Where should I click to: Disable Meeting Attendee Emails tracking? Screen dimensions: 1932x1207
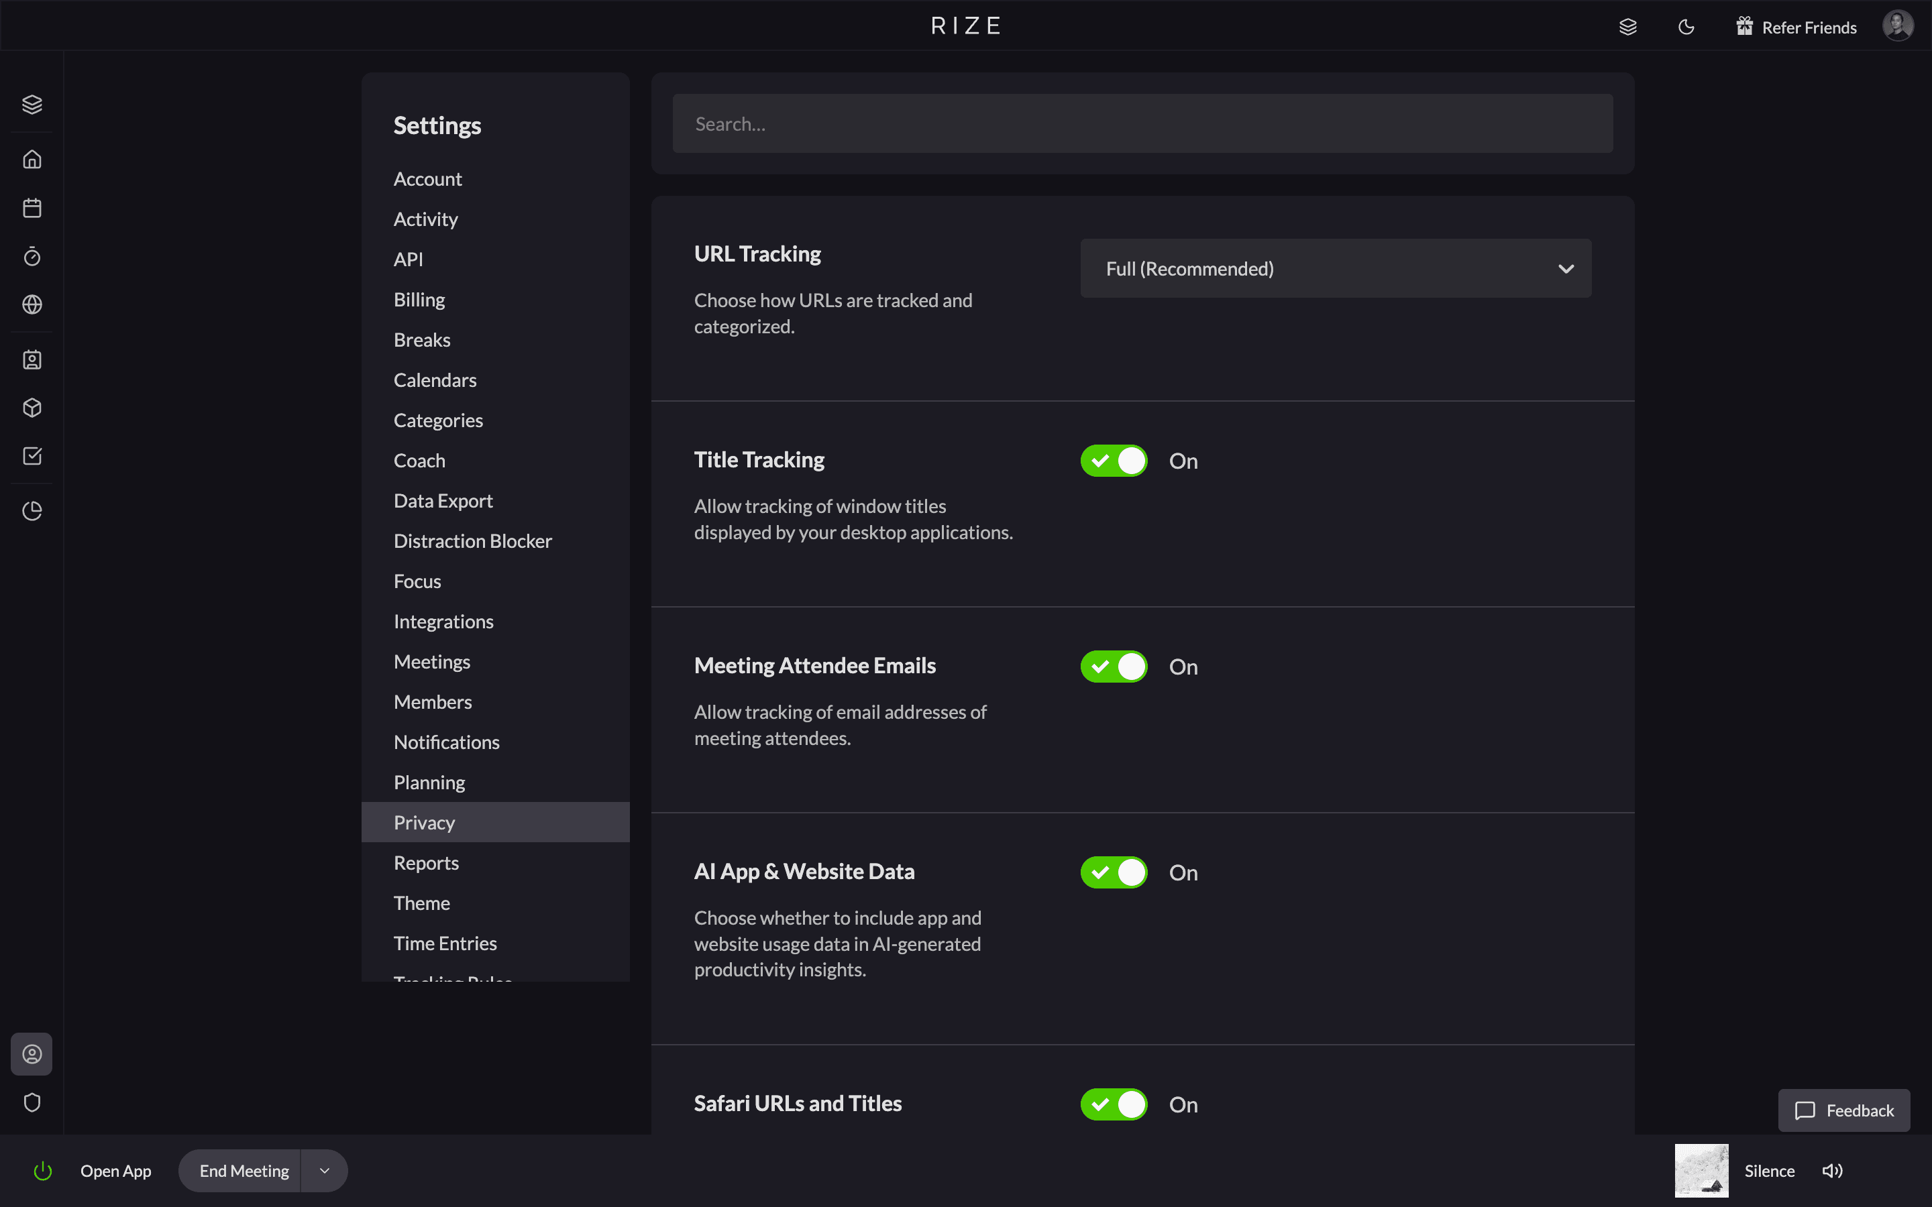tap(1113, 666)
